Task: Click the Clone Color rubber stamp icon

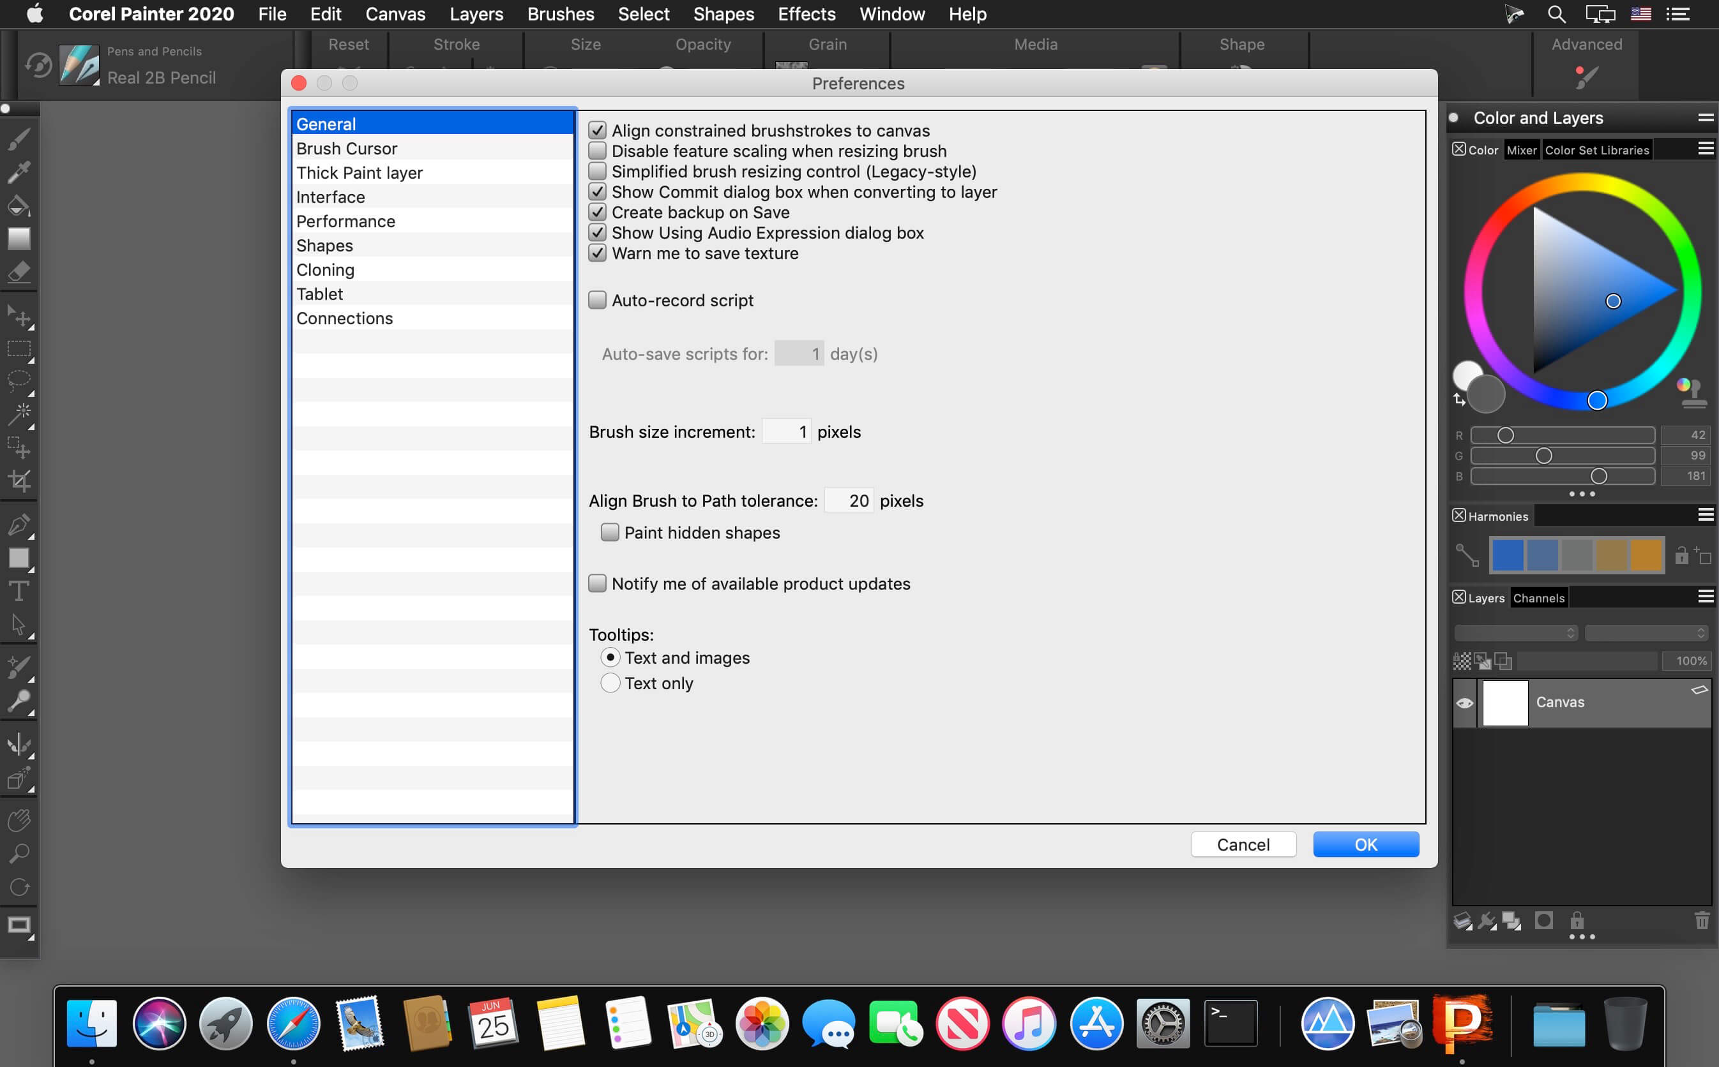Action: click(1692, 393)
